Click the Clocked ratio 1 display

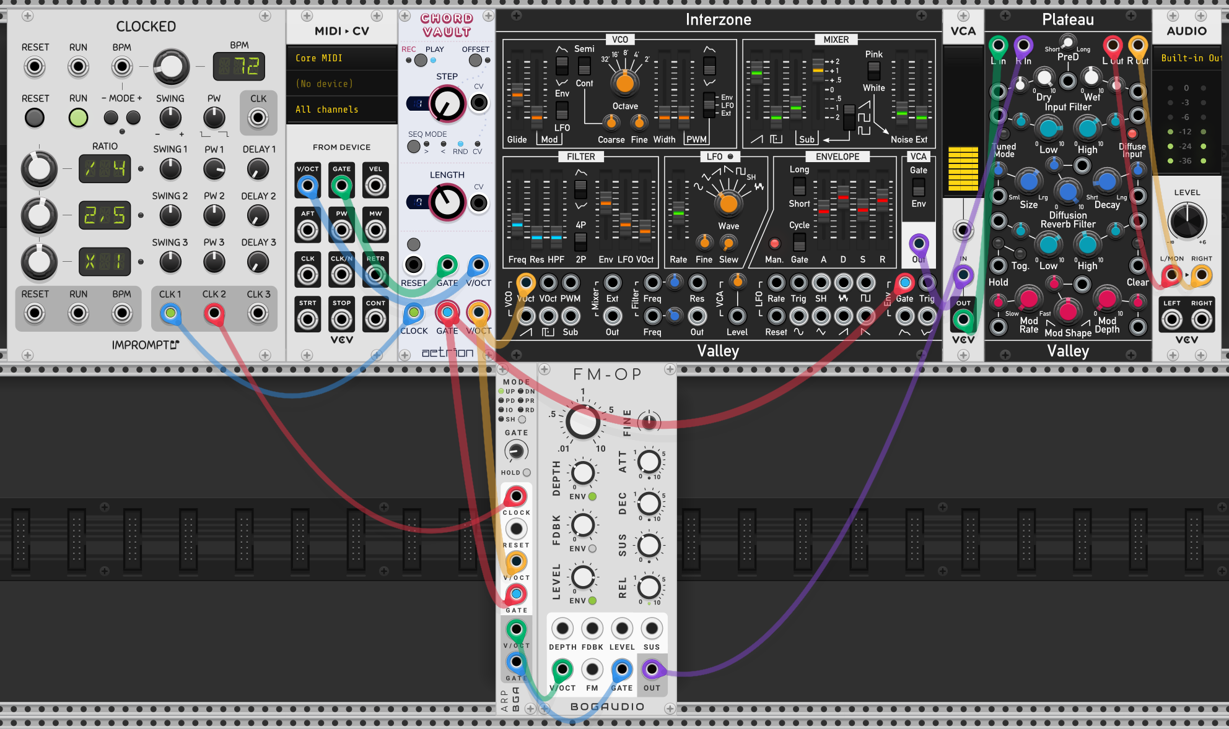[105, 168]
